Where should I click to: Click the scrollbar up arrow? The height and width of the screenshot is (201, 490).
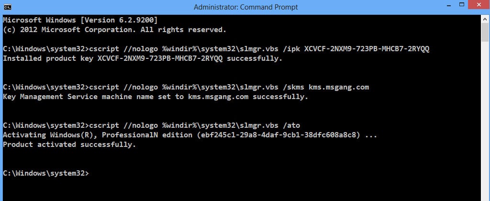485,19
